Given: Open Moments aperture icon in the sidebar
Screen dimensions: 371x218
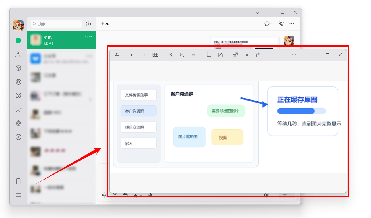Looking at the screenshot, I should tap(18, 82).
